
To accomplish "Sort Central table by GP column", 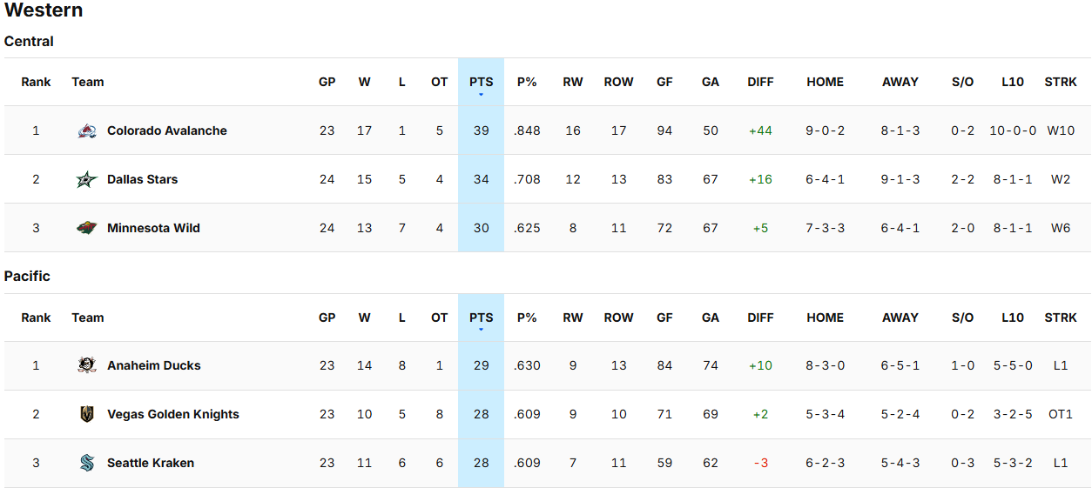I will [327, 82].
